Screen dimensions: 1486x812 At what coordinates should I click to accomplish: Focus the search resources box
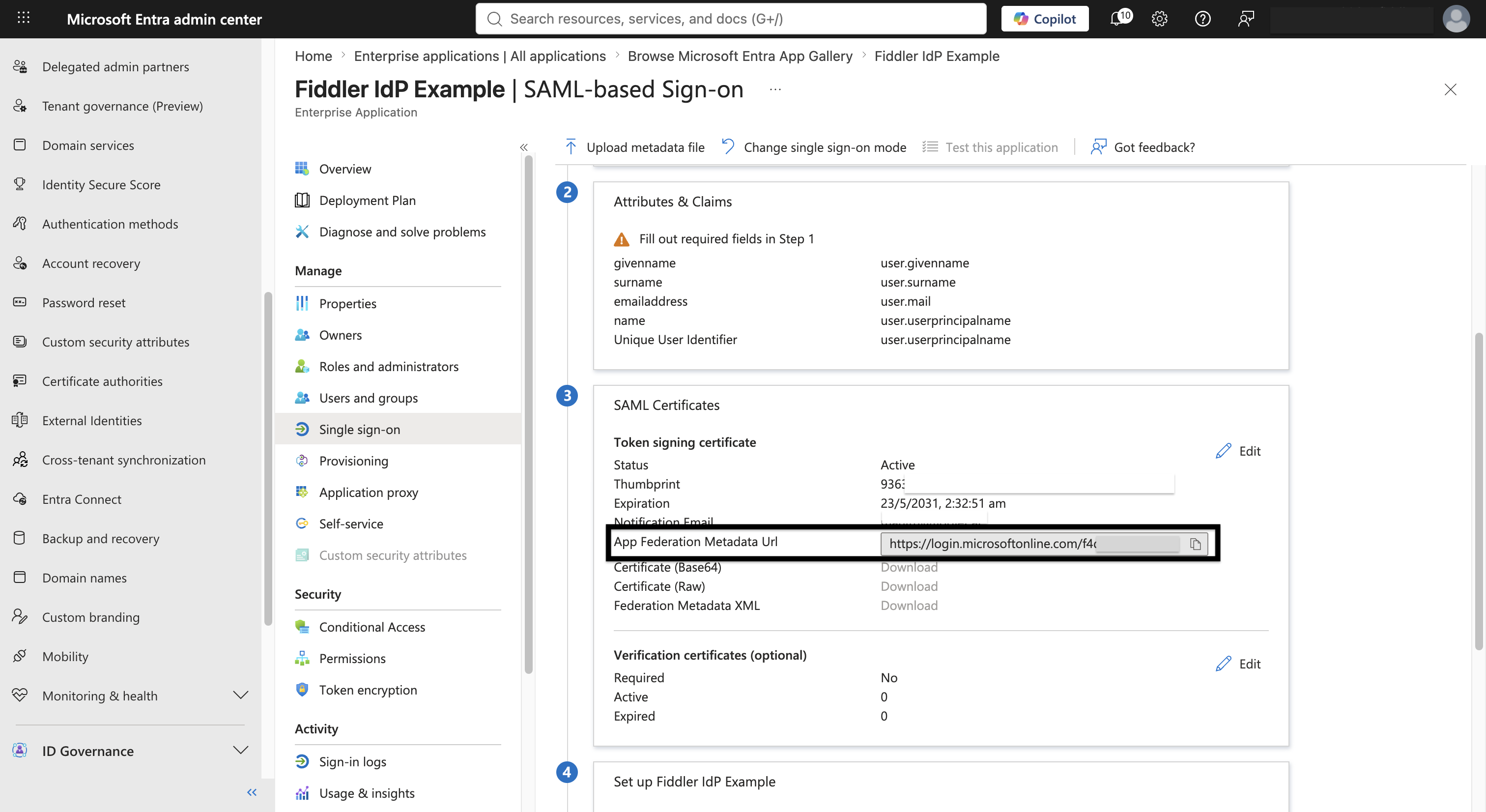pos(731,19)
